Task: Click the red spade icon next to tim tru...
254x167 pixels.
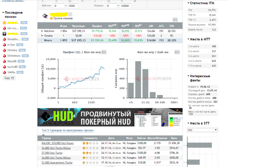Action: coord(4,28)
